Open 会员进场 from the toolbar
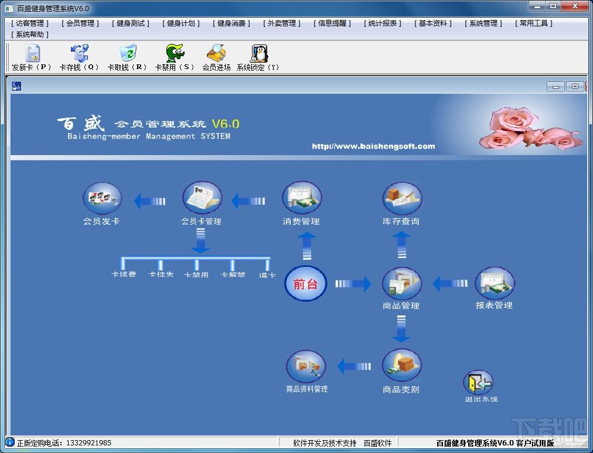 tap(216, 54)
